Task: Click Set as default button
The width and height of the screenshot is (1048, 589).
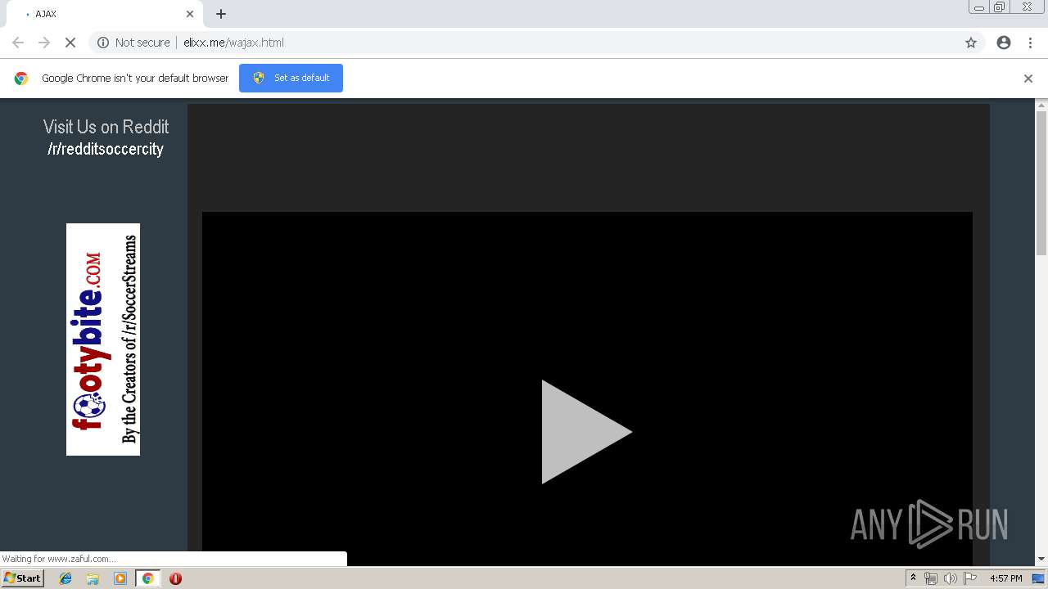Action: coord(291,78)
